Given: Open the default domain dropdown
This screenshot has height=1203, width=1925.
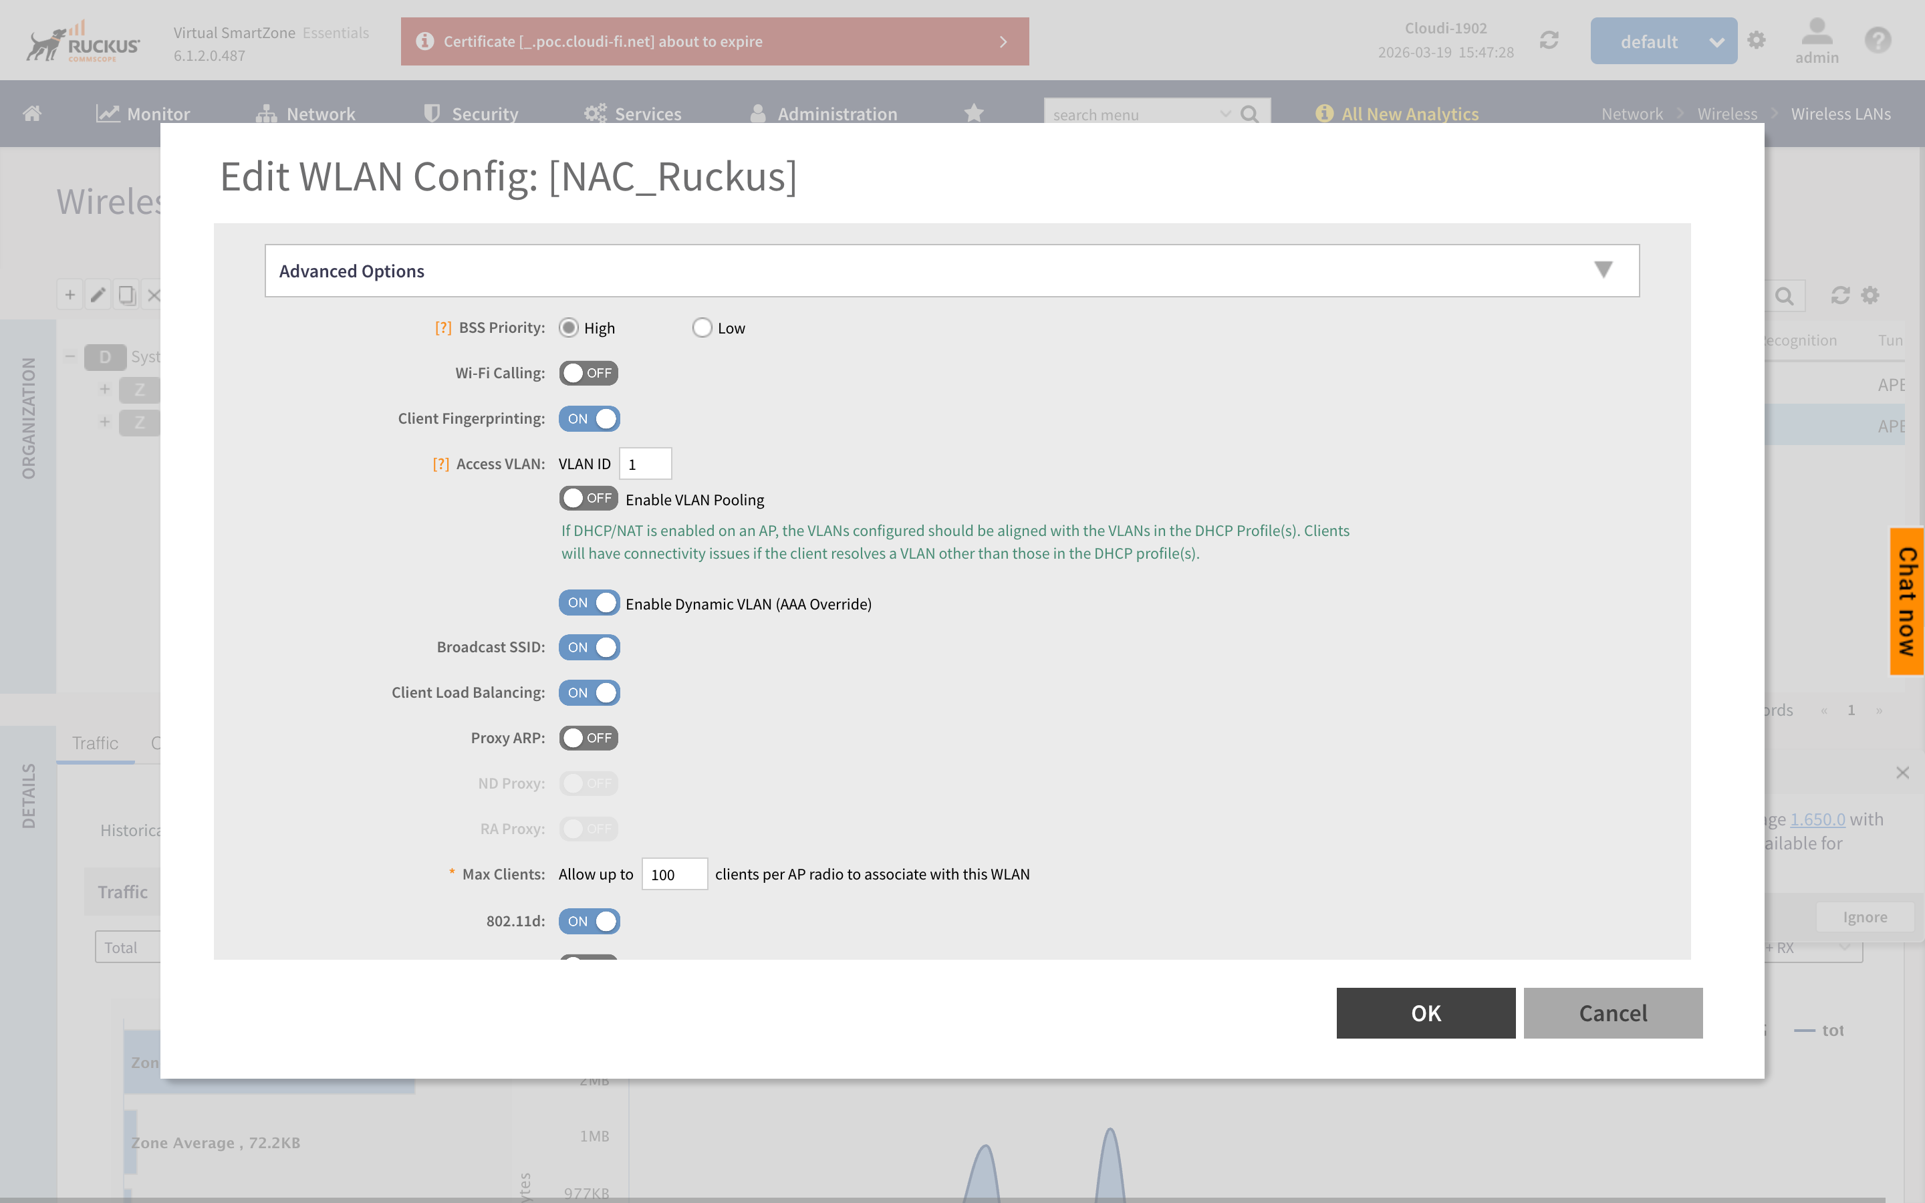Looking at the screenshot, I should click(x=1663, y=41).
